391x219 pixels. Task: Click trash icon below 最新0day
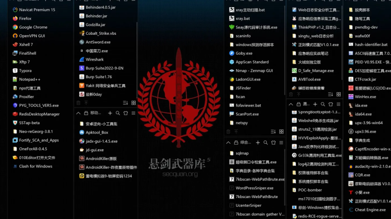point(78,103)
